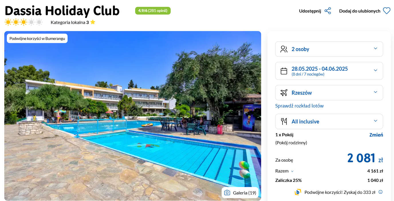
Task: Click the heart favorites icon
Action: pyautogui.click(x=387, y=11)
